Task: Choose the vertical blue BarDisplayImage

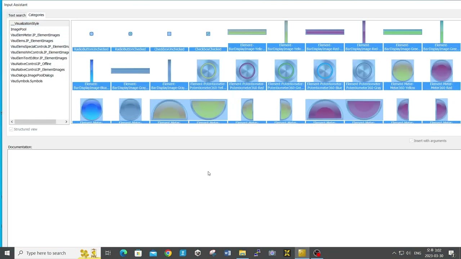Action: point(91,71)
